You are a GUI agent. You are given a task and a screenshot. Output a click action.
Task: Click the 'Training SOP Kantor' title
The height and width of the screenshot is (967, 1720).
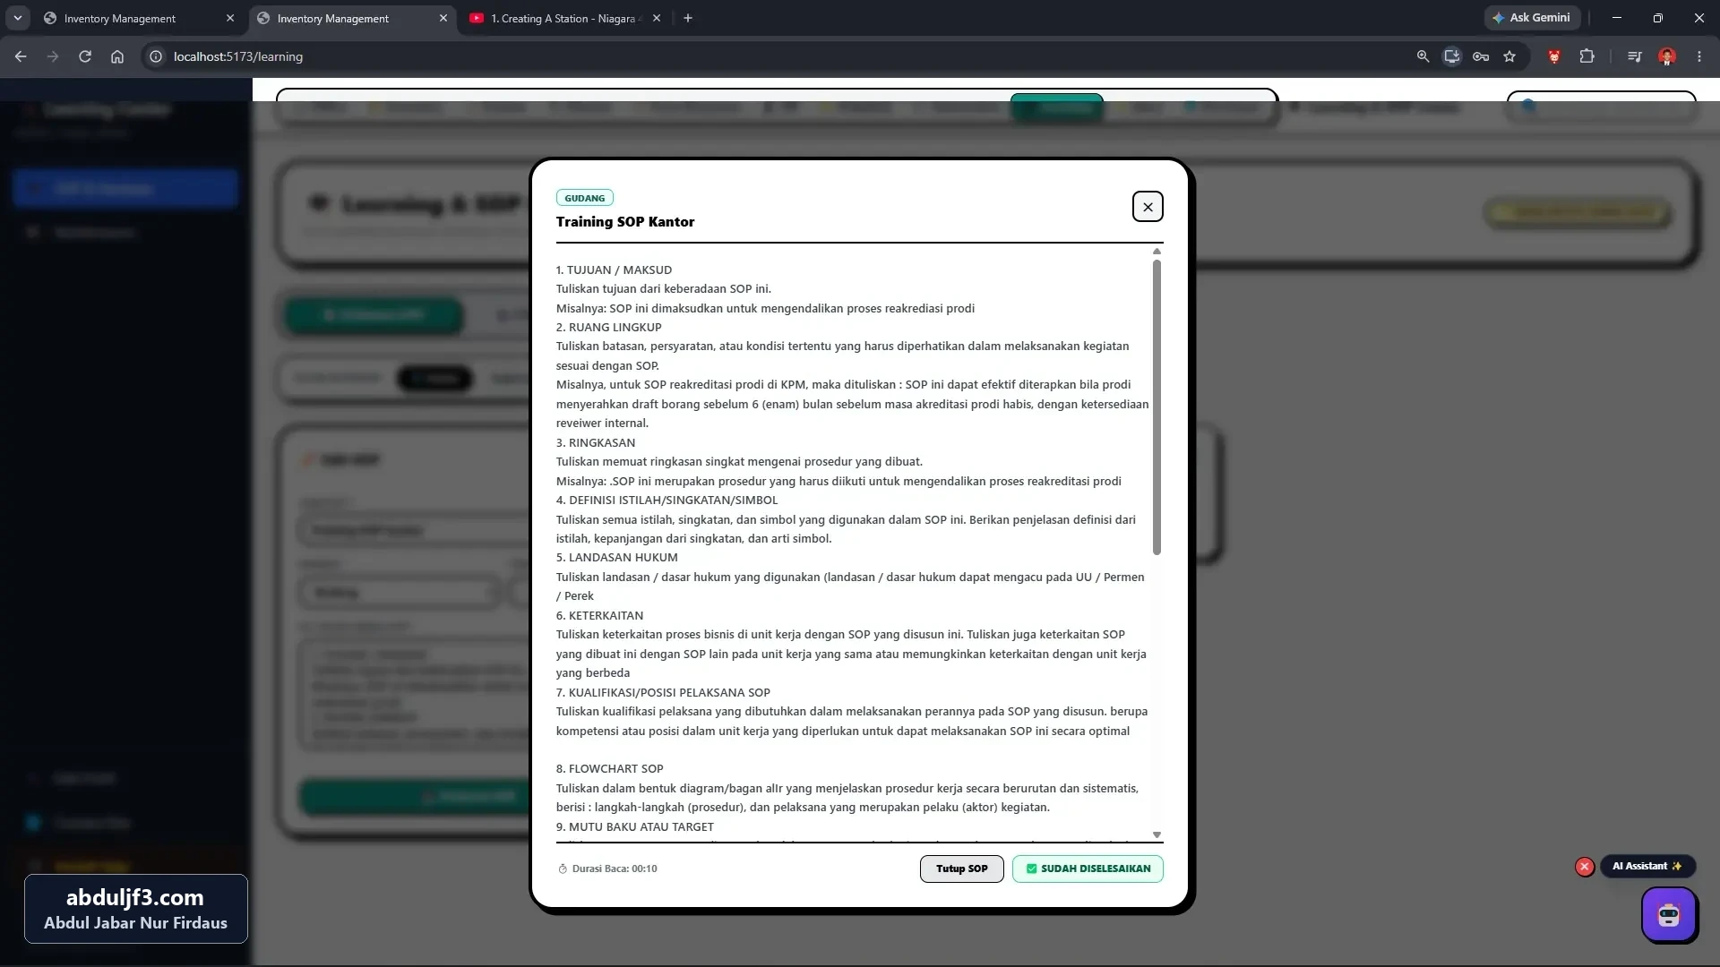[625, 222]
